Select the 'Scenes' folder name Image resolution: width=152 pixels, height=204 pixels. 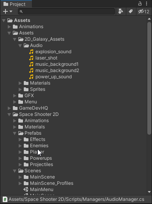coord(33,171)
